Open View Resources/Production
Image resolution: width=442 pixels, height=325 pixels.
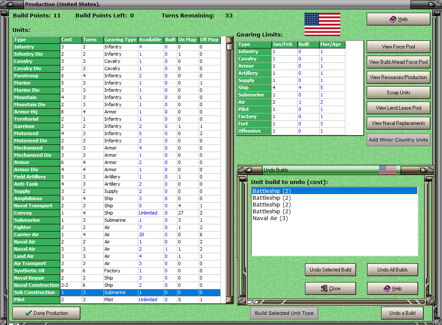point(398,77)
